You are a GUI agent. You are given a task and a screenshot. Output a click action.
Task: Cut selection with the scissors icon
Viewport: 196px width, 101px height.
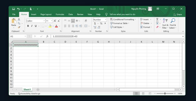coord(19,20)
